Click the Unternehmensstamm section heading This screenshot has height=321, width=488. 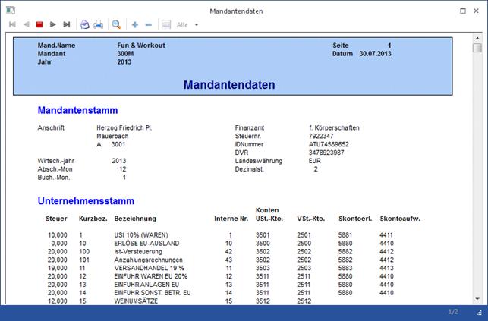[x=86, y=201]
